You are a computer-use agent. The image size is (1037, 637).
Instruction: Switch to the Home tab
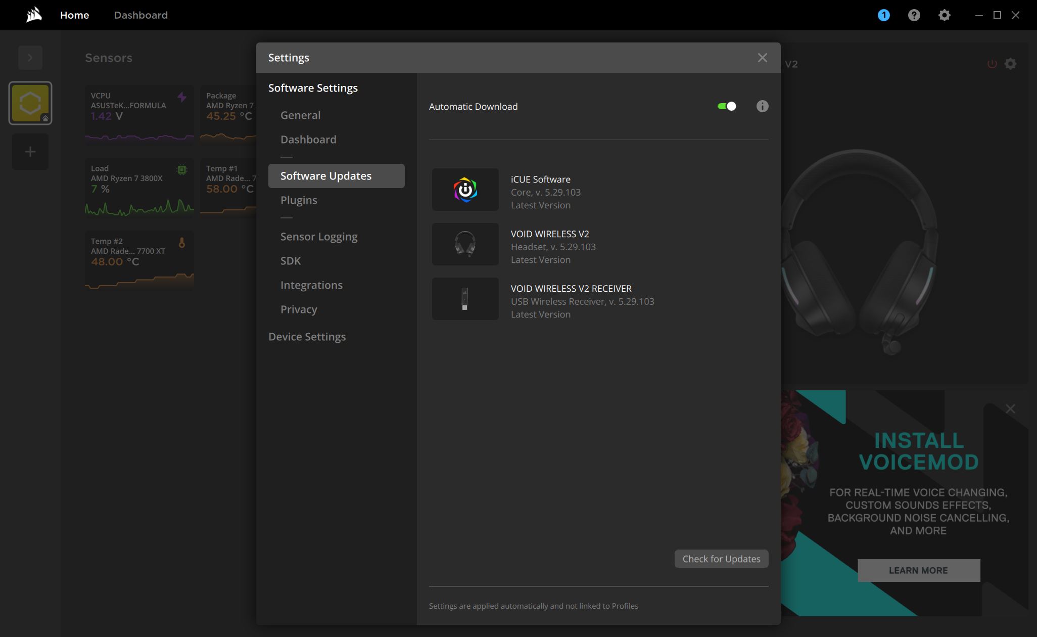[x=75, y=15]
